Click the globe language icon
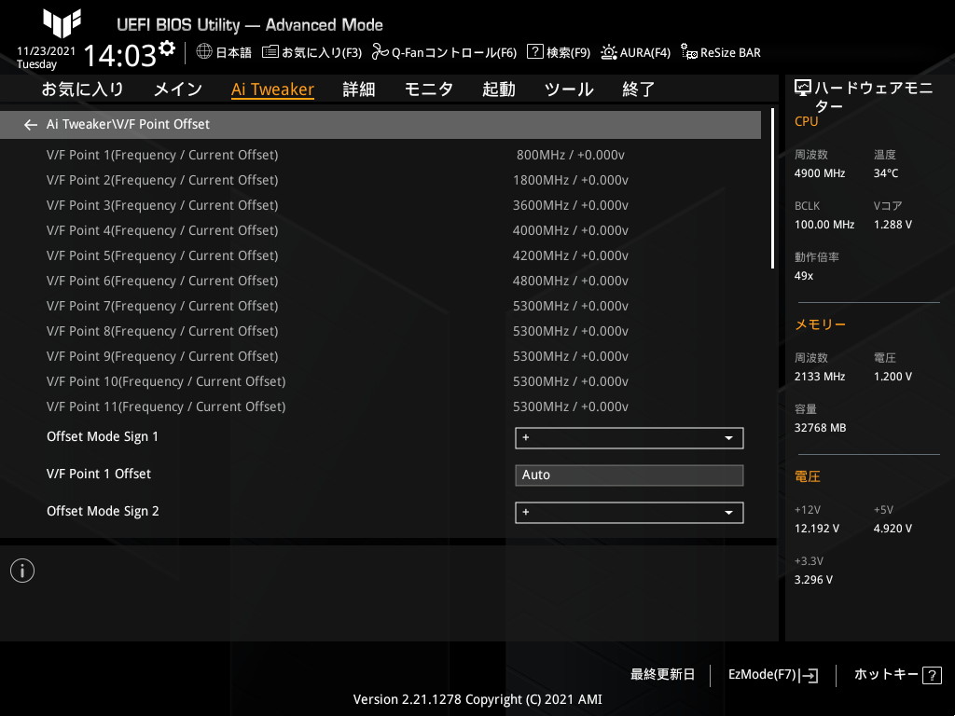 coord(204,52)
